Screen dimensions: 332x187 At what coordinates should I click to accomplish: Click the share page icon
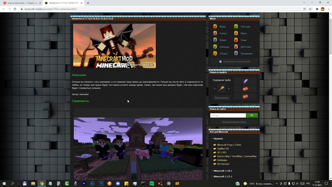pyautogui.click(x=305, y=9)
